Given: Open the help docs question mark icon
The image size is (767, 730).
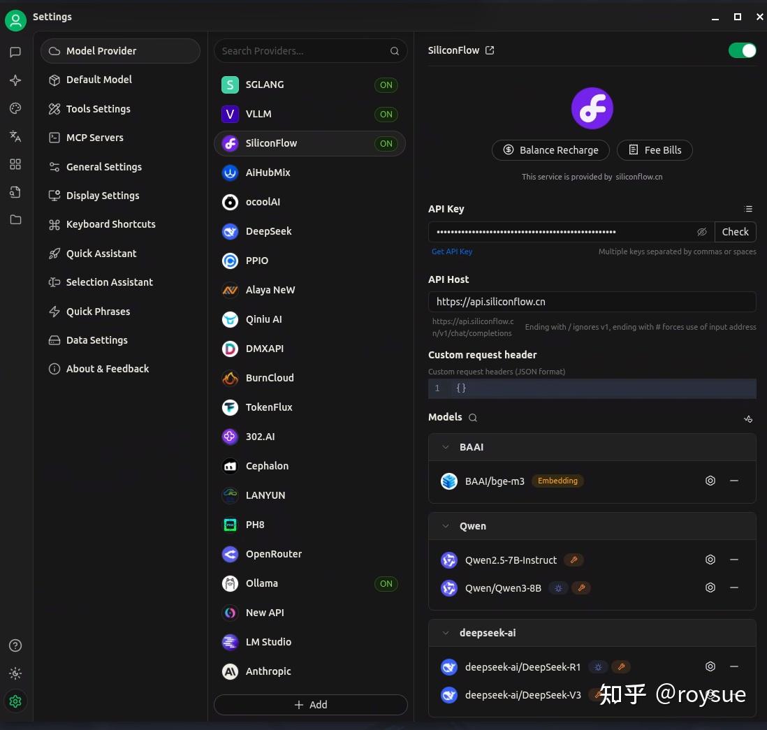Looking at the screenshot, I should click(15, 645).
